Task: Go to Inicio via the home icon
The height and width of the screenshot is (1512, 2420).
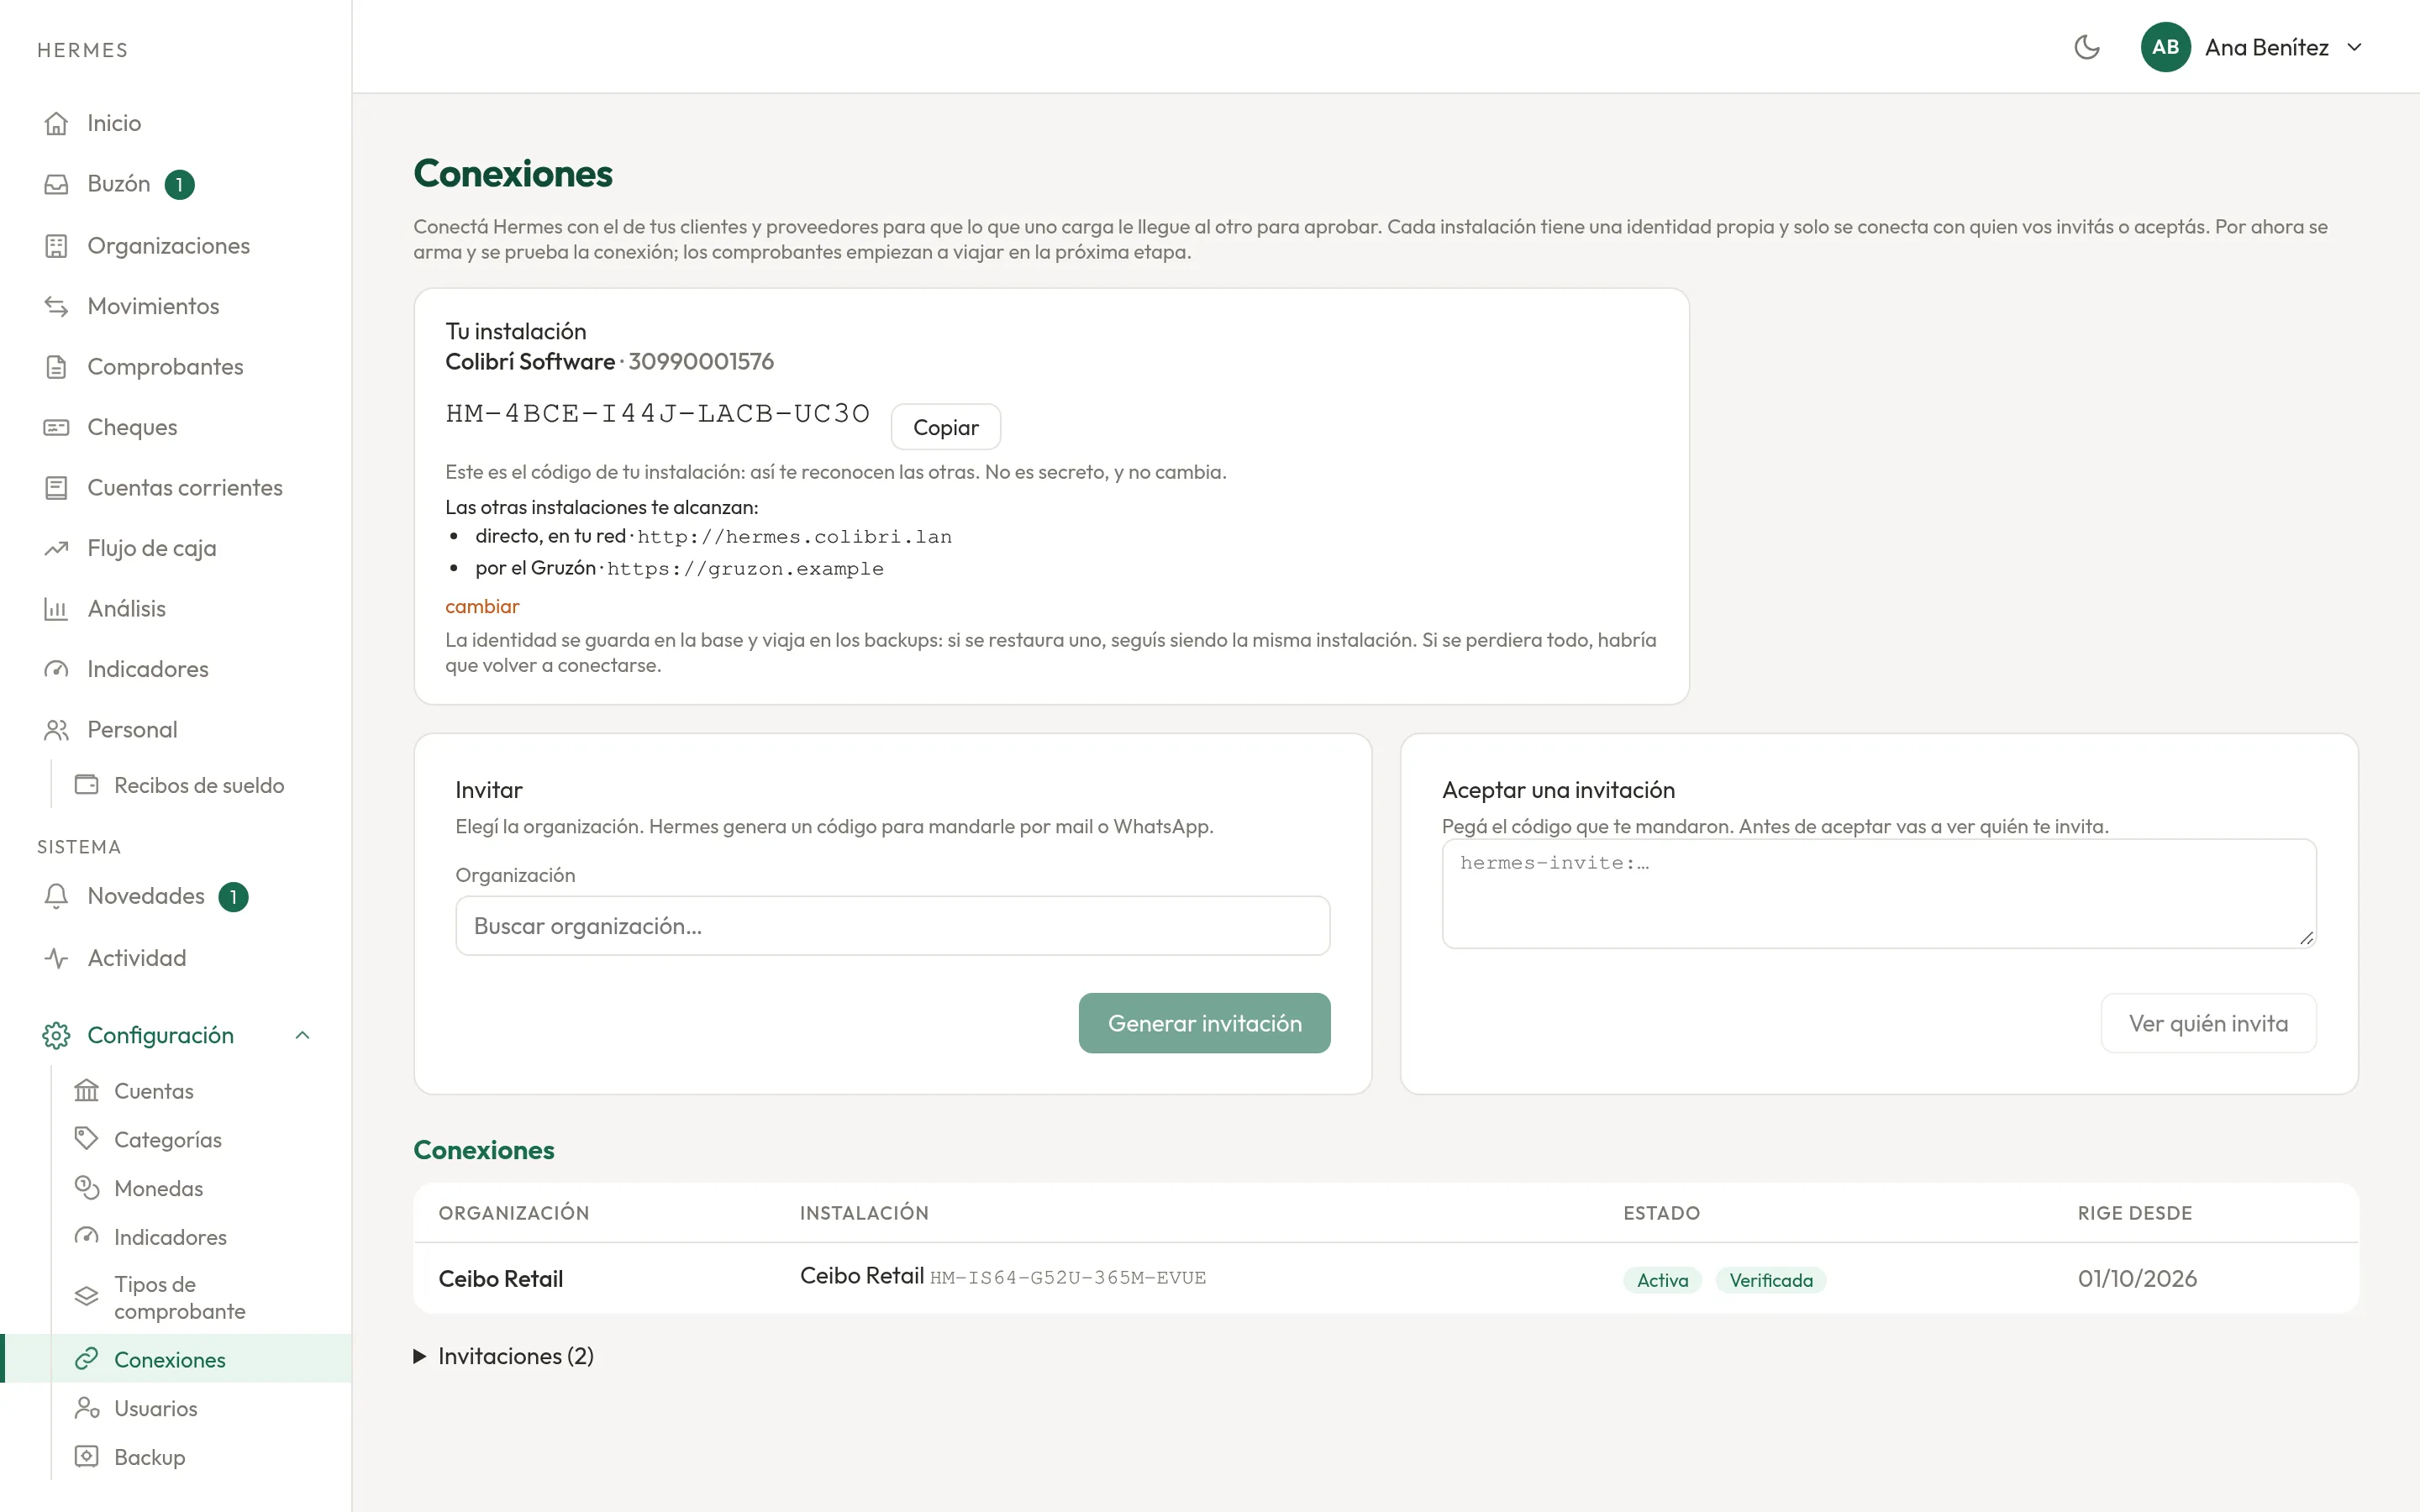Action: point(56,123)
